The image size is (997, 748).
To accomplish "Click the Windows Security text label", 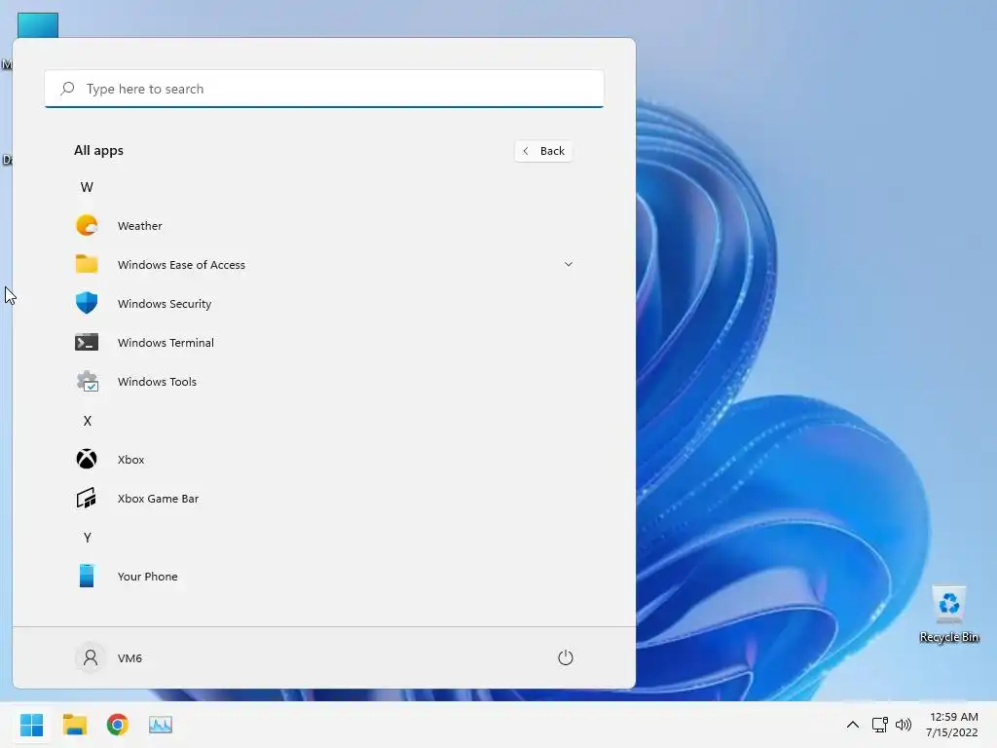I will coord(165,304).
